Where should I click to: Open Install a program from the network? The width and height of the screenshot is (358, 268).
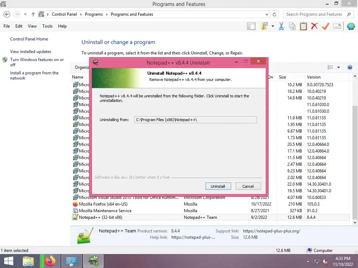(34, 75)
